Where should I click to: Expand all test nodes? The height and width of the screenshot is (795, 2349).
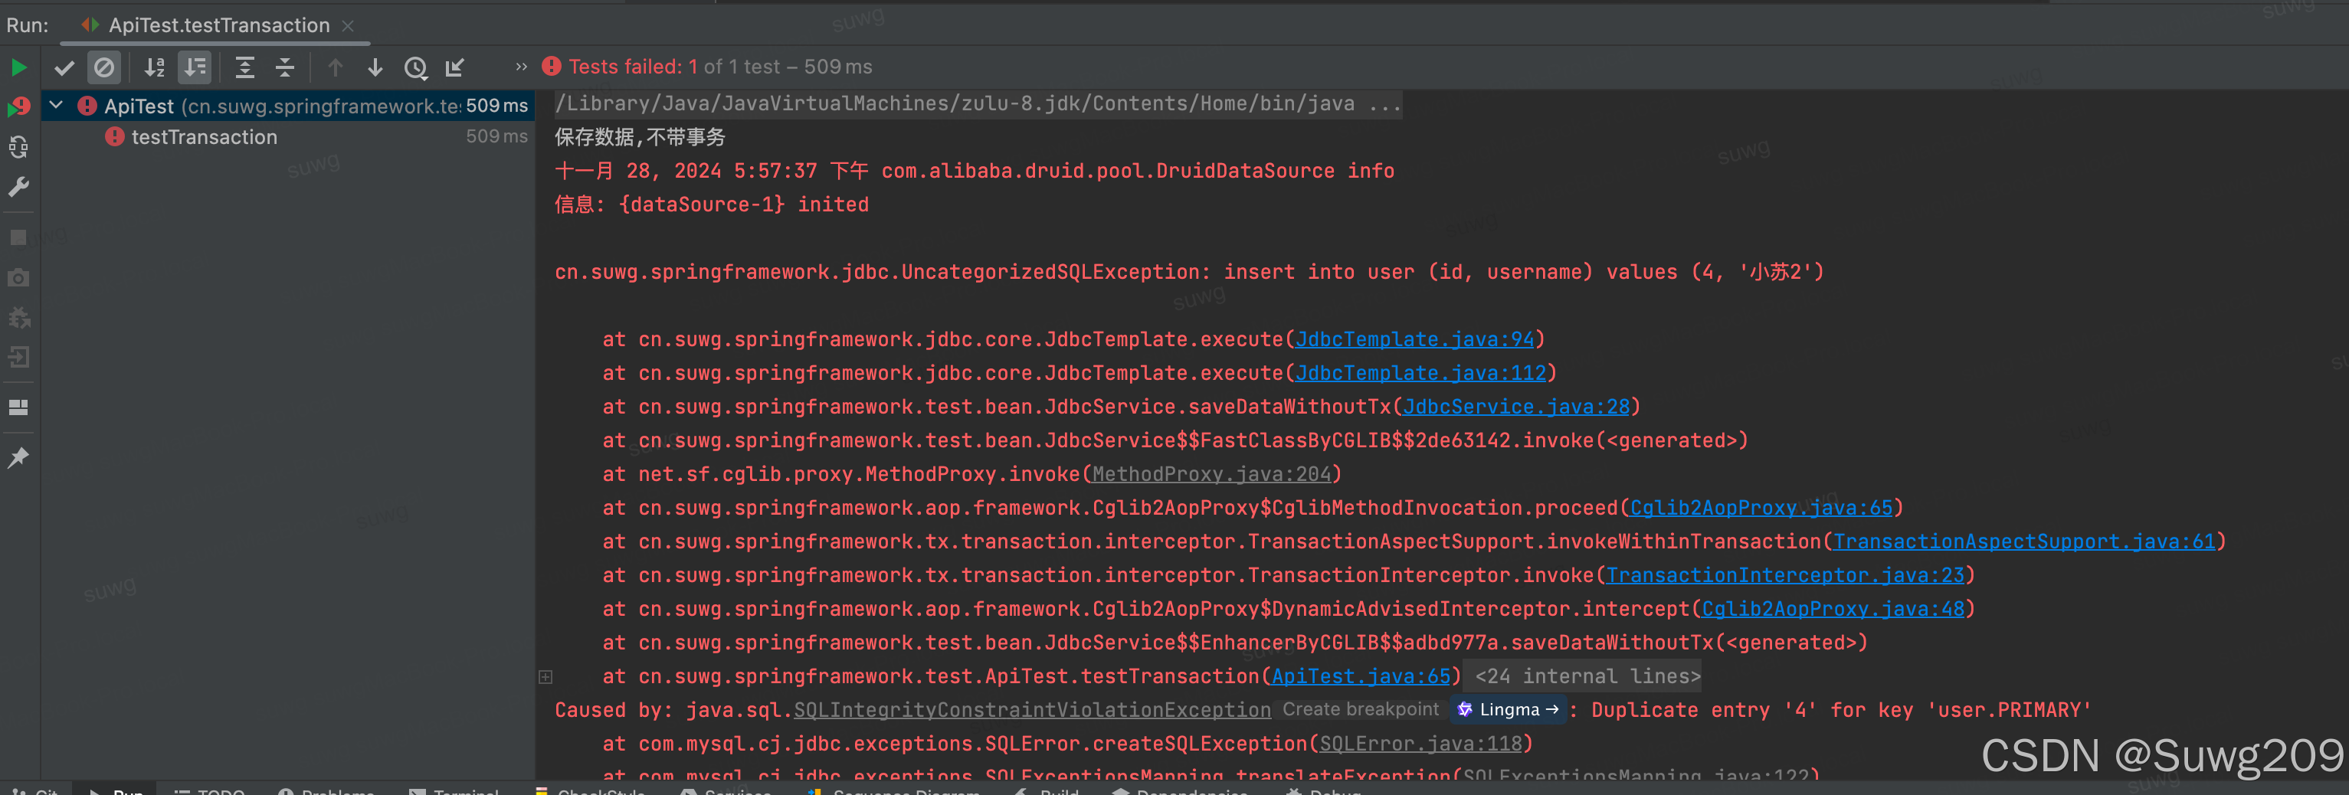[x=244, y=67]
